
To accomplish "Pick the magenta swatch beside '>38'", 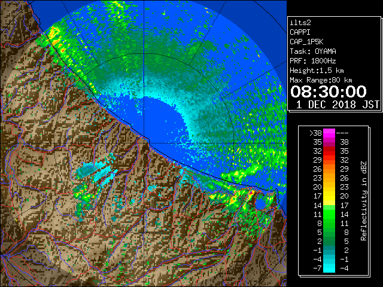I will pyautogui.click(x=329, y=133).
